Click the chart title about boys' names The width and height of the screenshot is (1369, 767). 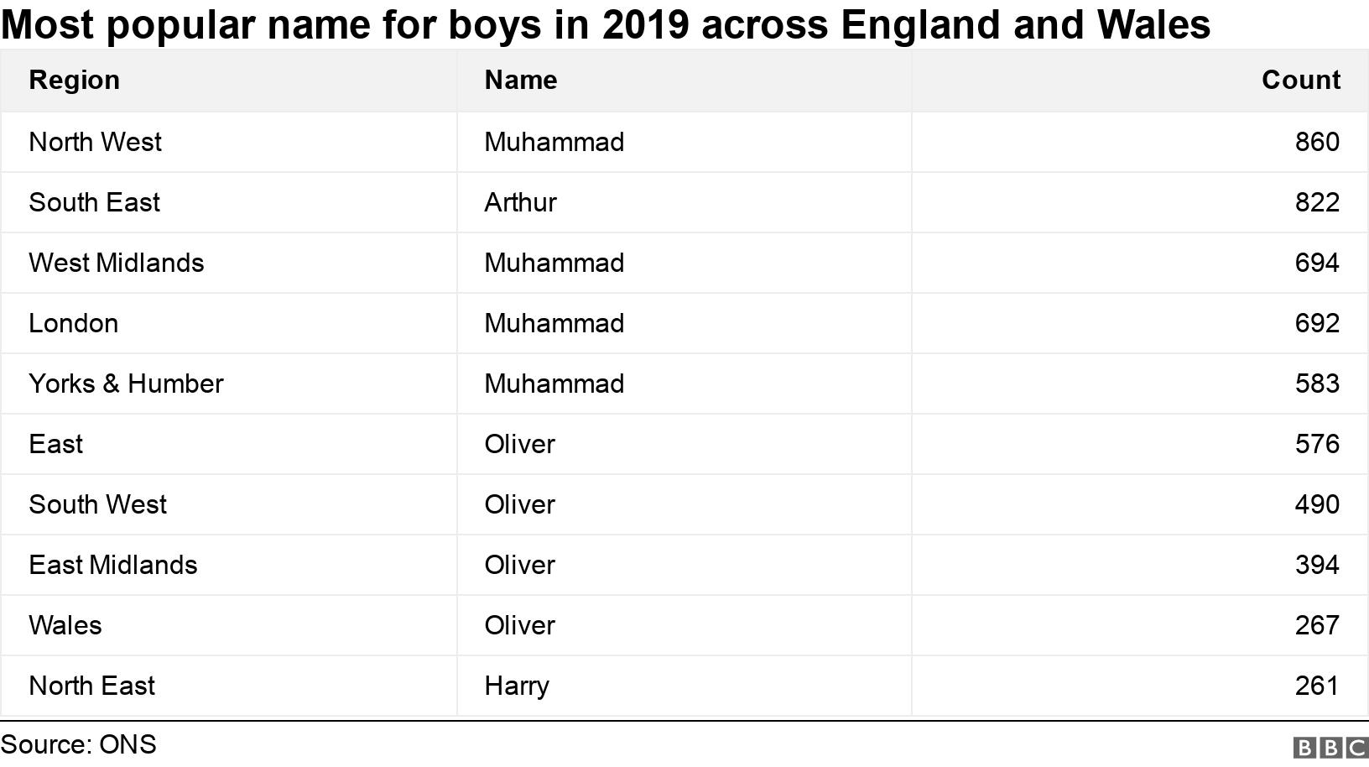[605, 24]
